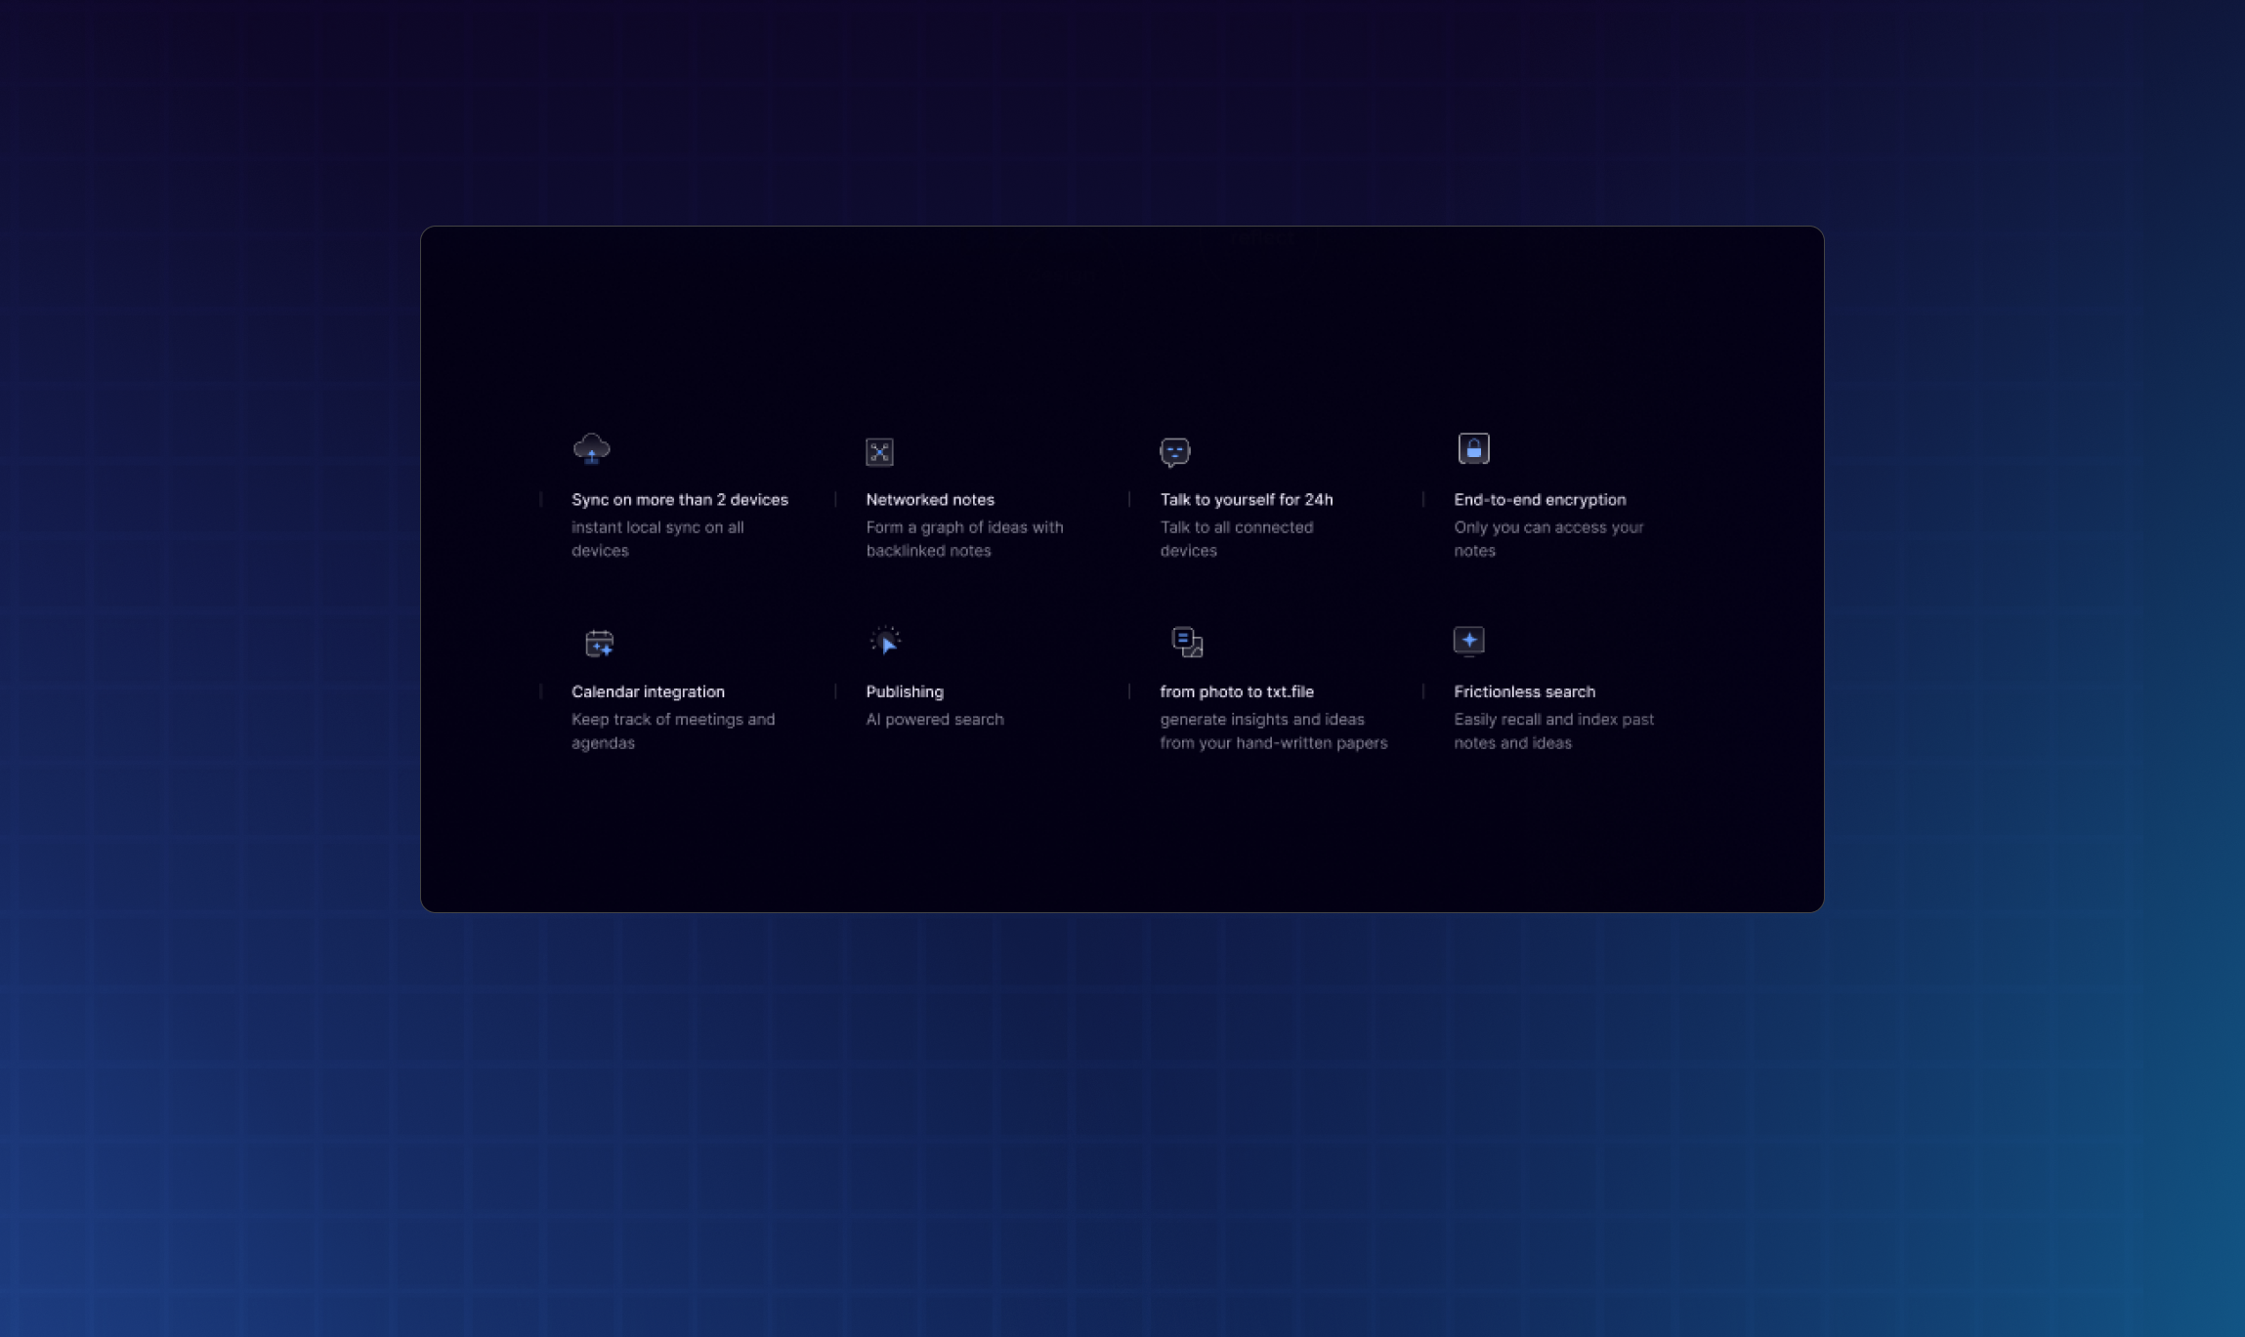Click 'Talk to yourself for 24h' title

pyautogui.click(x=1246, y=499)
